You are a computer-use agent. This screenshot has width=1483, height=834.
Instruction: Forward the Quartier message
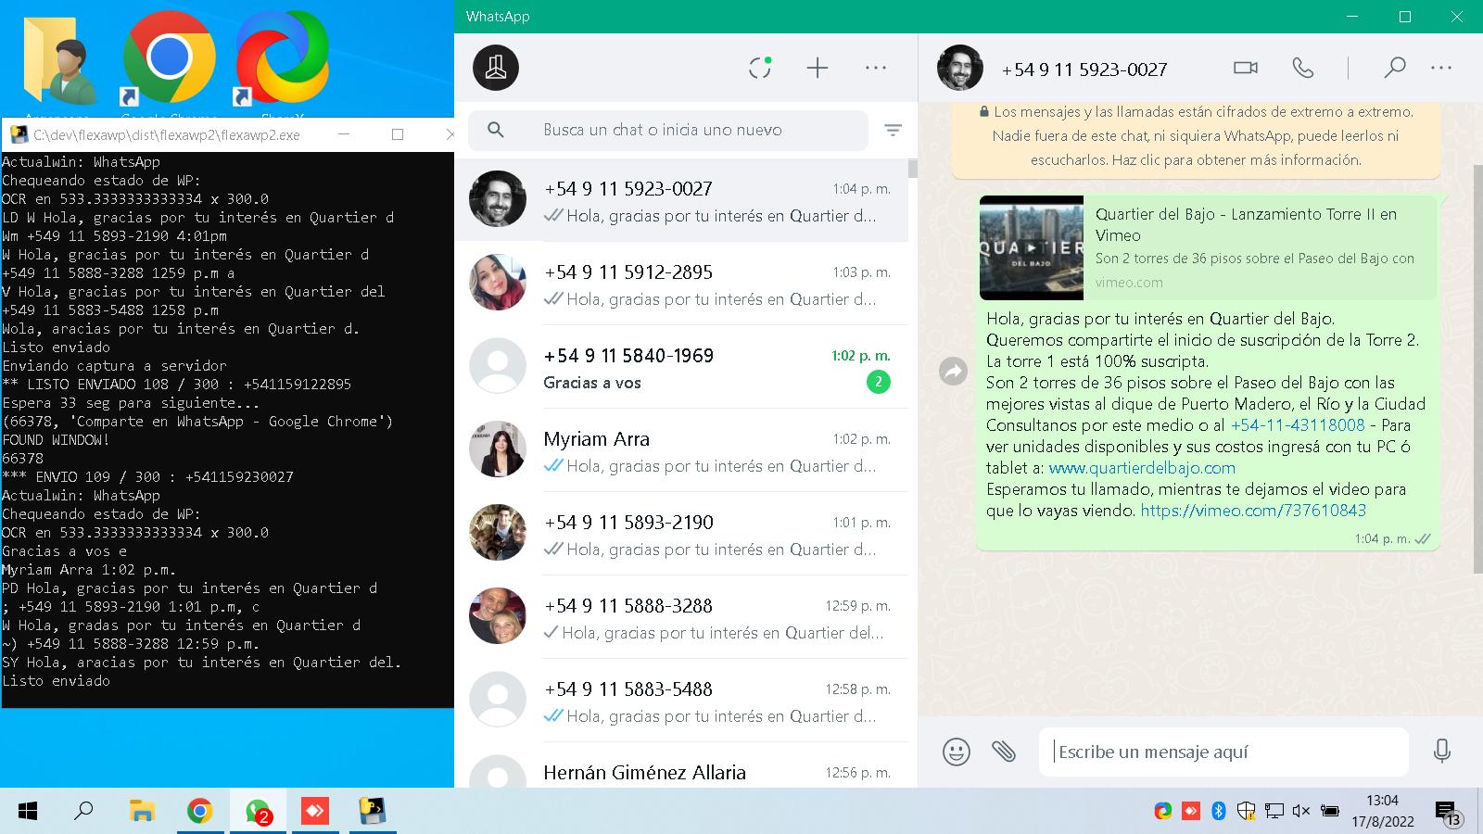click(x=953, y=372)
